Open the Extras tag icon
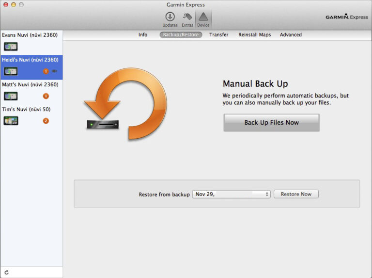The image size is (372, 278). [x=187, y=19]
